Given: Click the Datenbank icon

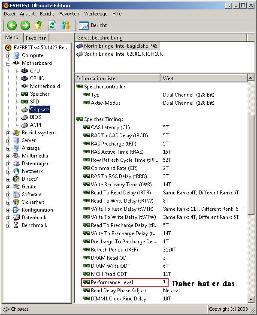Looking at the screenshot, I should tap(16, 218).
